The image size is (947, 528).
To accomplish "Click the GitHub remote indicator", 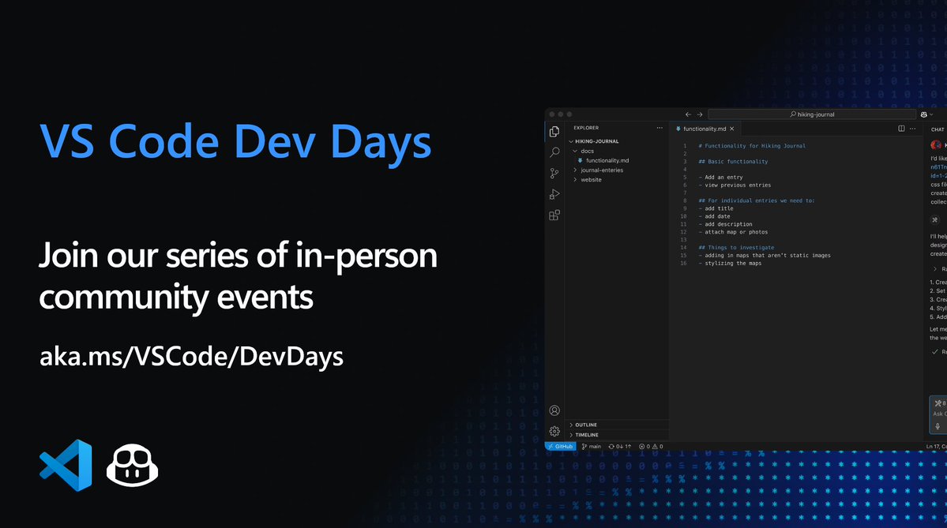I will coord(560,446).
